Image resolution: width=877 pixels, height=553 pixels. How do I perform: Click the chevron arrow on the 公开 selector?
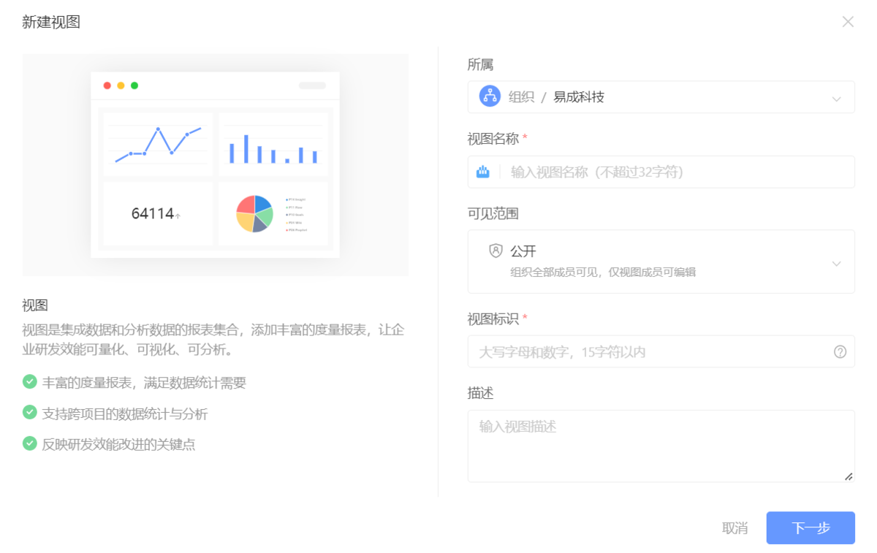click(x=838, y=263)
